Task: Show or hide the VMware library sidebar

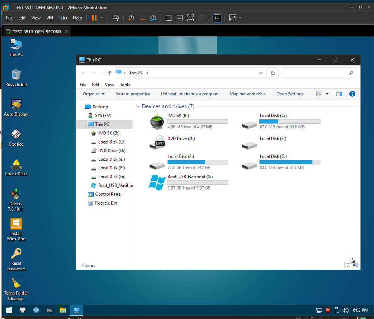Action: tap(169, 18)
